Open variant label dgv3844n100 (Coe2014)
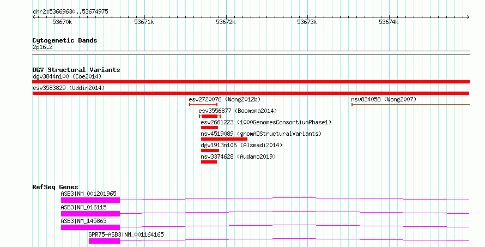Viewport: 485px width, 247px height. 67,76
